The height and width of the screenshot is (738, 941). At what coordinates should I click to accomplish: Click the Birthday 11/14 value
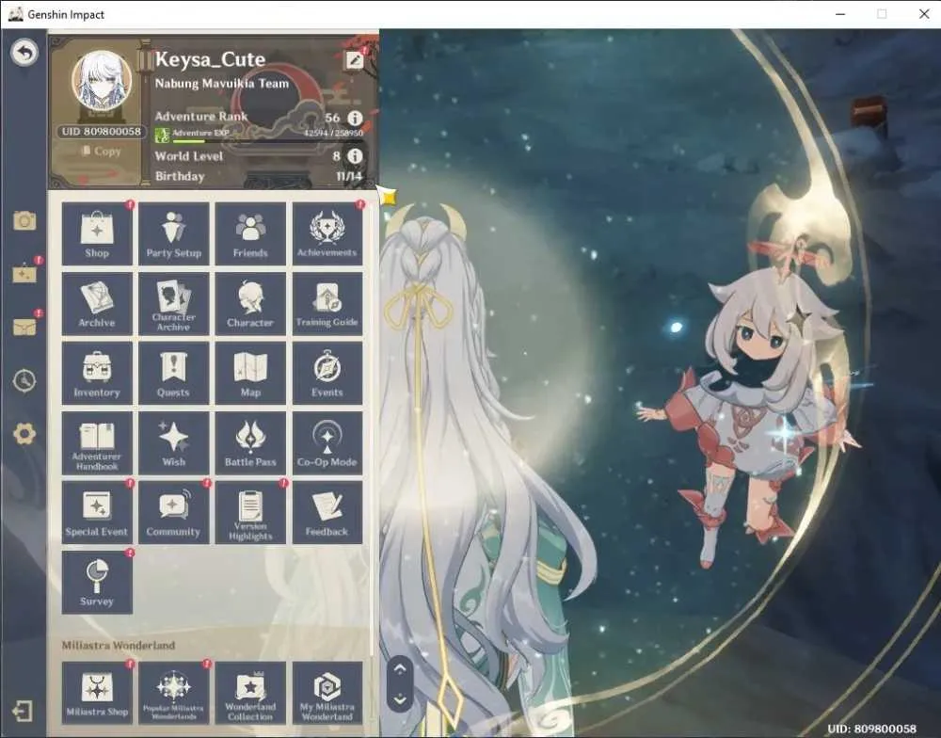click(x=349, y=176)
